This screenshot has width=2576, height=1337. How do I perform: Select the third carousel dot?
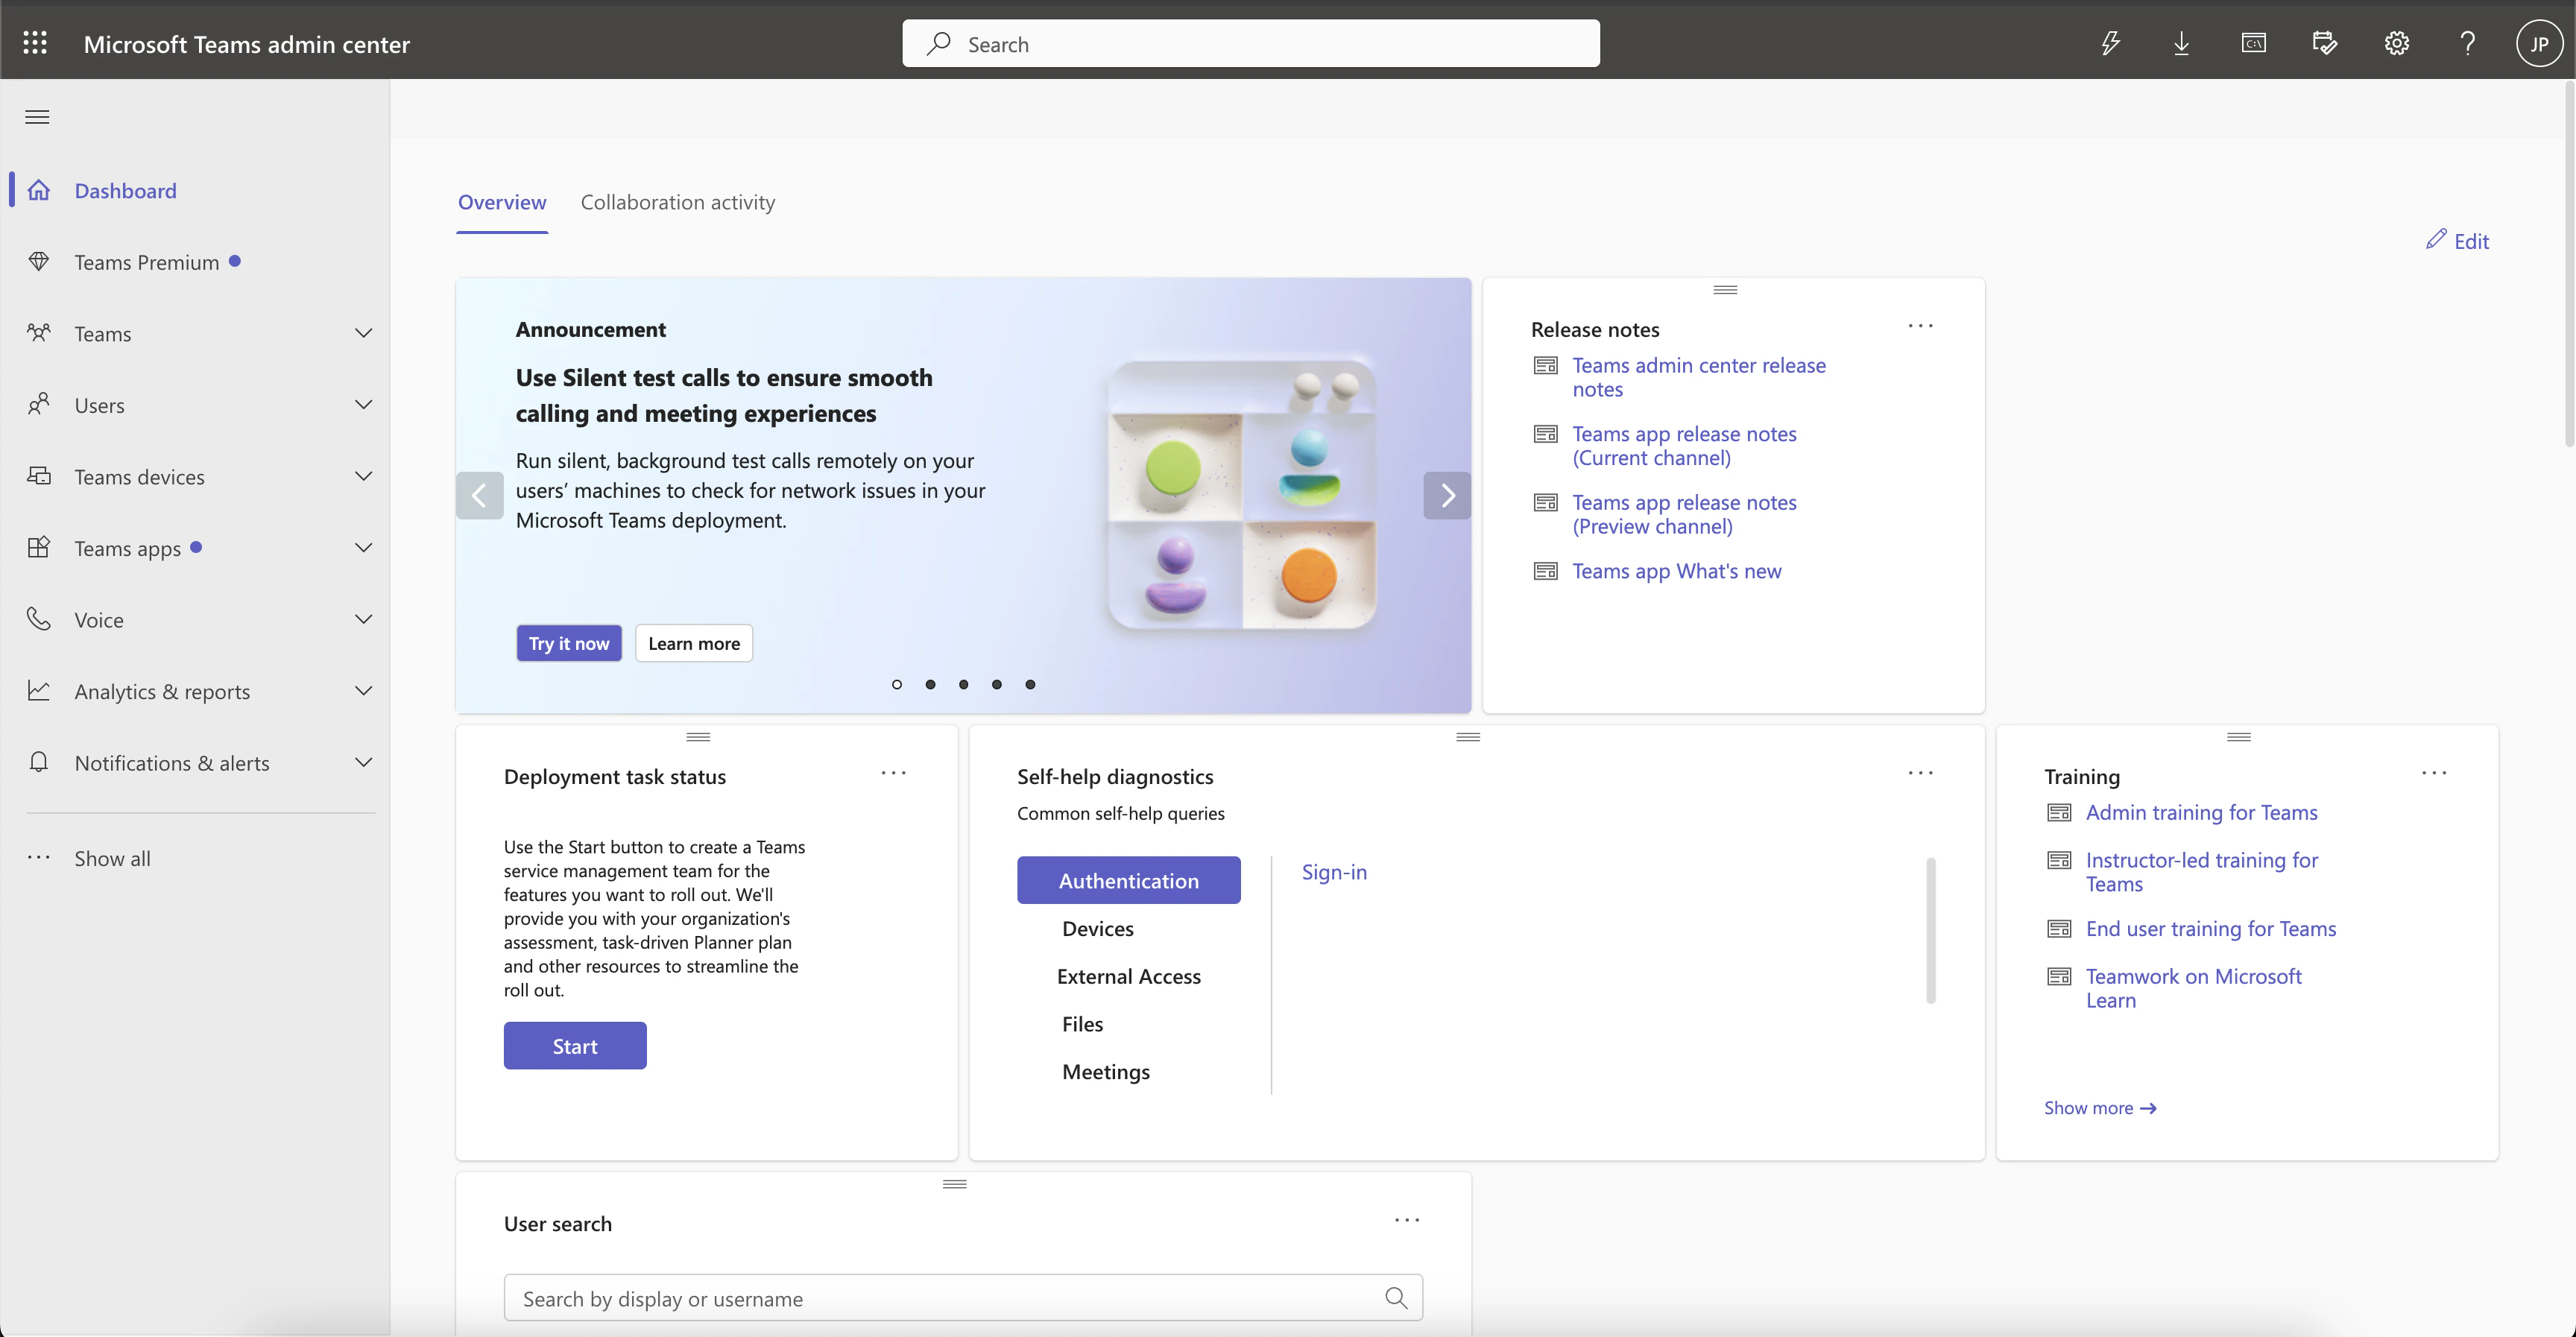point(963,684)
